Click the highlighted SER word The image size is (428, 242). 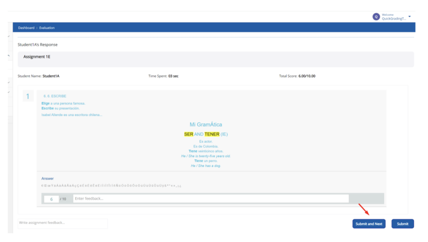(189, 134)
